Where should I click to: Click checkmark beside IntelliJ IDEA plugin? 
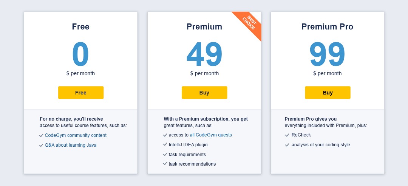click(x=165, y=144)
